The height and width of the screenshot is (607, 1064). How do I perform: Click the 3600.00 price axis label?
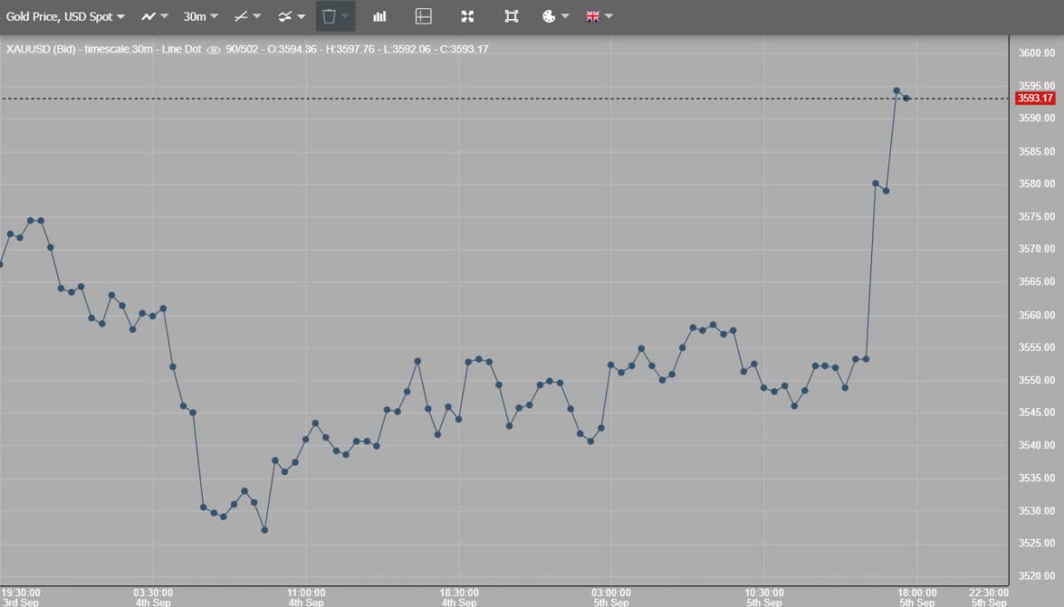(1036, 53)
